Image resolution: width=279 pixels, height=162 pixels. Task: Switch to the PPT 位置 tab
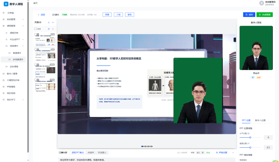click(x=246, y=120)
